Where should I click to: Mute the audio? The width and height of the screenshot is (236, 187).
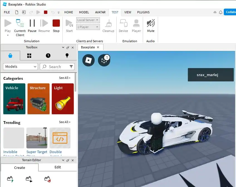pos(151,26)
